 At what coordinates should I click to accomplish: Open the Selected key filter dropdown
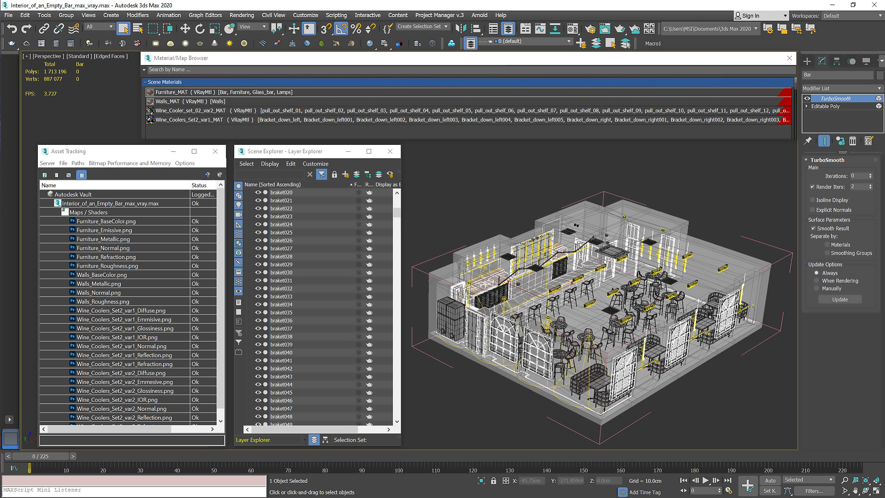(808, 480)
